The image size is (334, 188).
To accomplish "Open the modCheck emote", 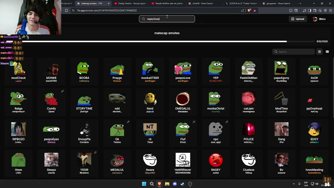I will point(19,72).
